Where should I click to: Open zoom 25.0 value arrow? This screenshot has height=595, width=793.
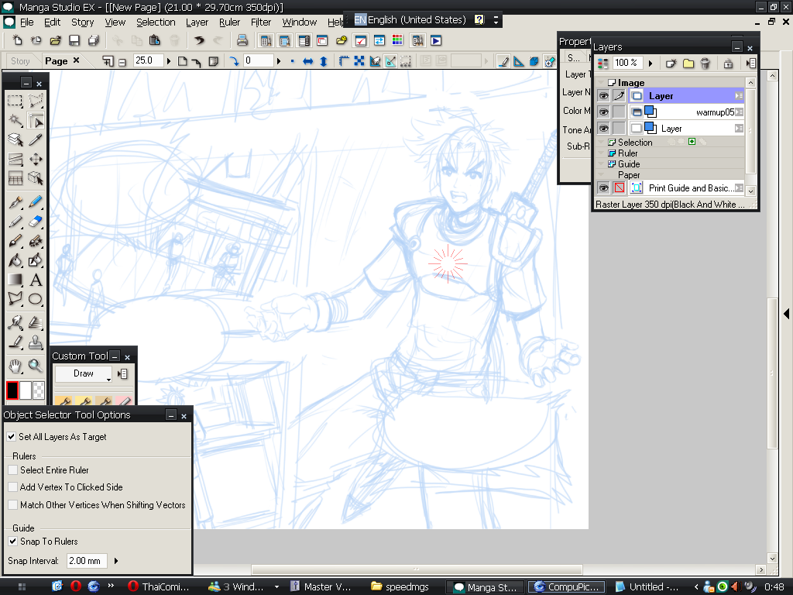168,61
